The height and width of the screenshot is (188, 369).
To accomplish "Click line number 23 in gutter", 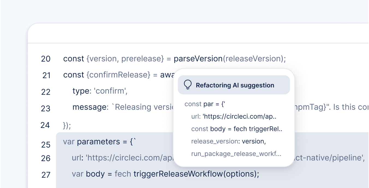I will coord(46,109).
